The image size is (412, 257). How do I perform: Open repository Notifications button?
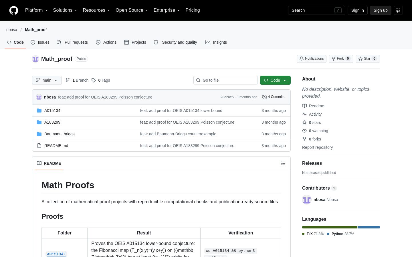click(x=312, y=59)
